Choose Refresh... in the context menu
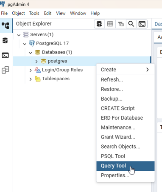Image resolution: width=162 pixels, height=192 pixels. coord(126,79)
